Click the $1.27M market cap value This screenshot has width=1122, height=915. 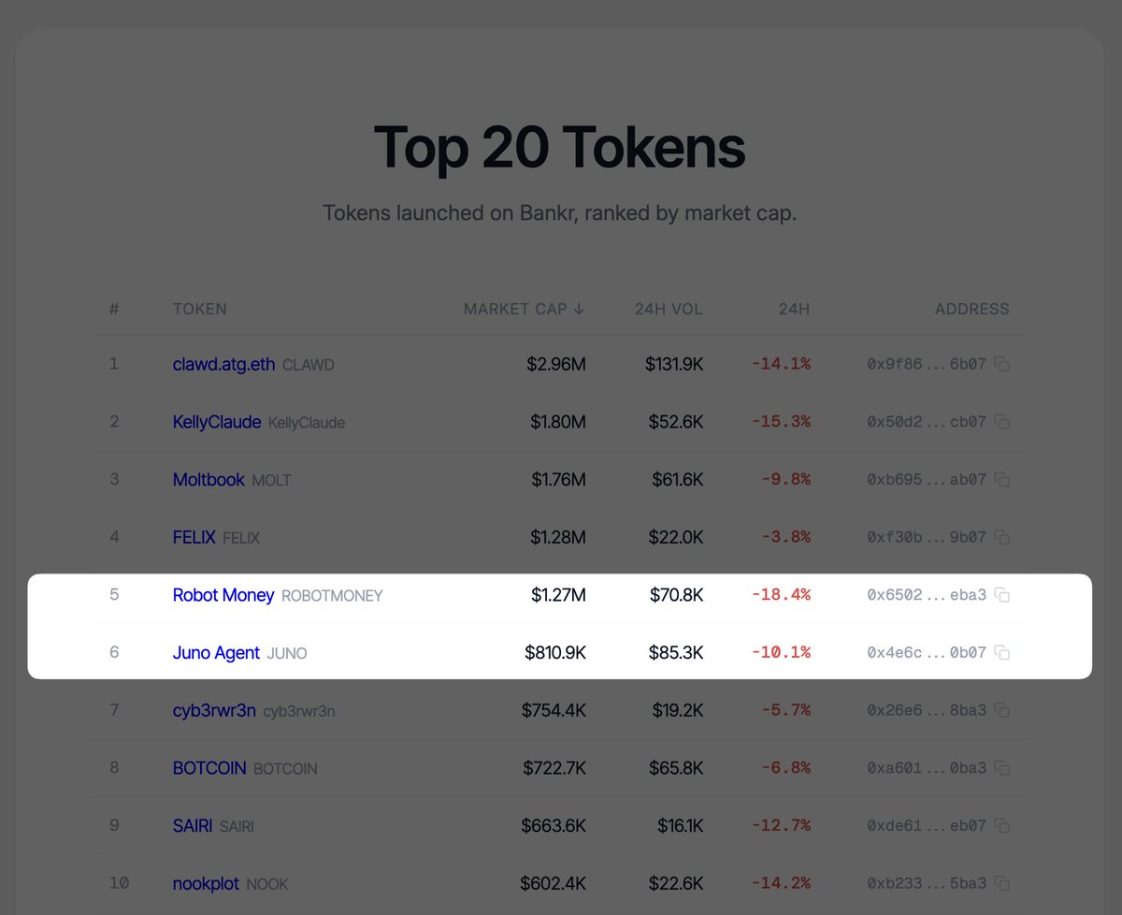[559, 595]
